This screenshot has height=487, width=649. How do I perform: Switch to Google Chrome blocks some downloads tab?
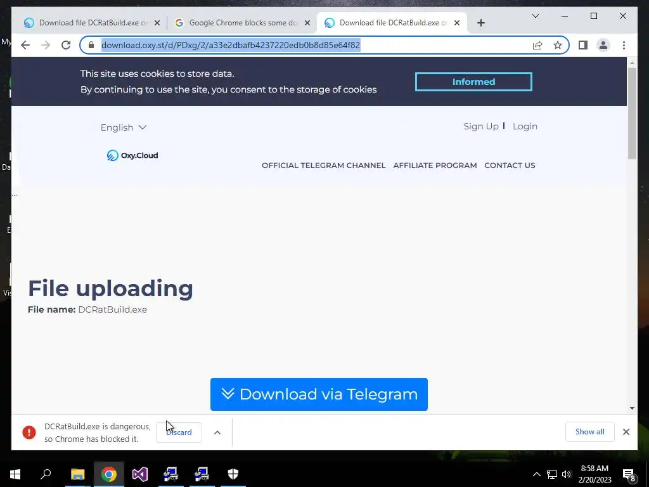pos(242,23)
